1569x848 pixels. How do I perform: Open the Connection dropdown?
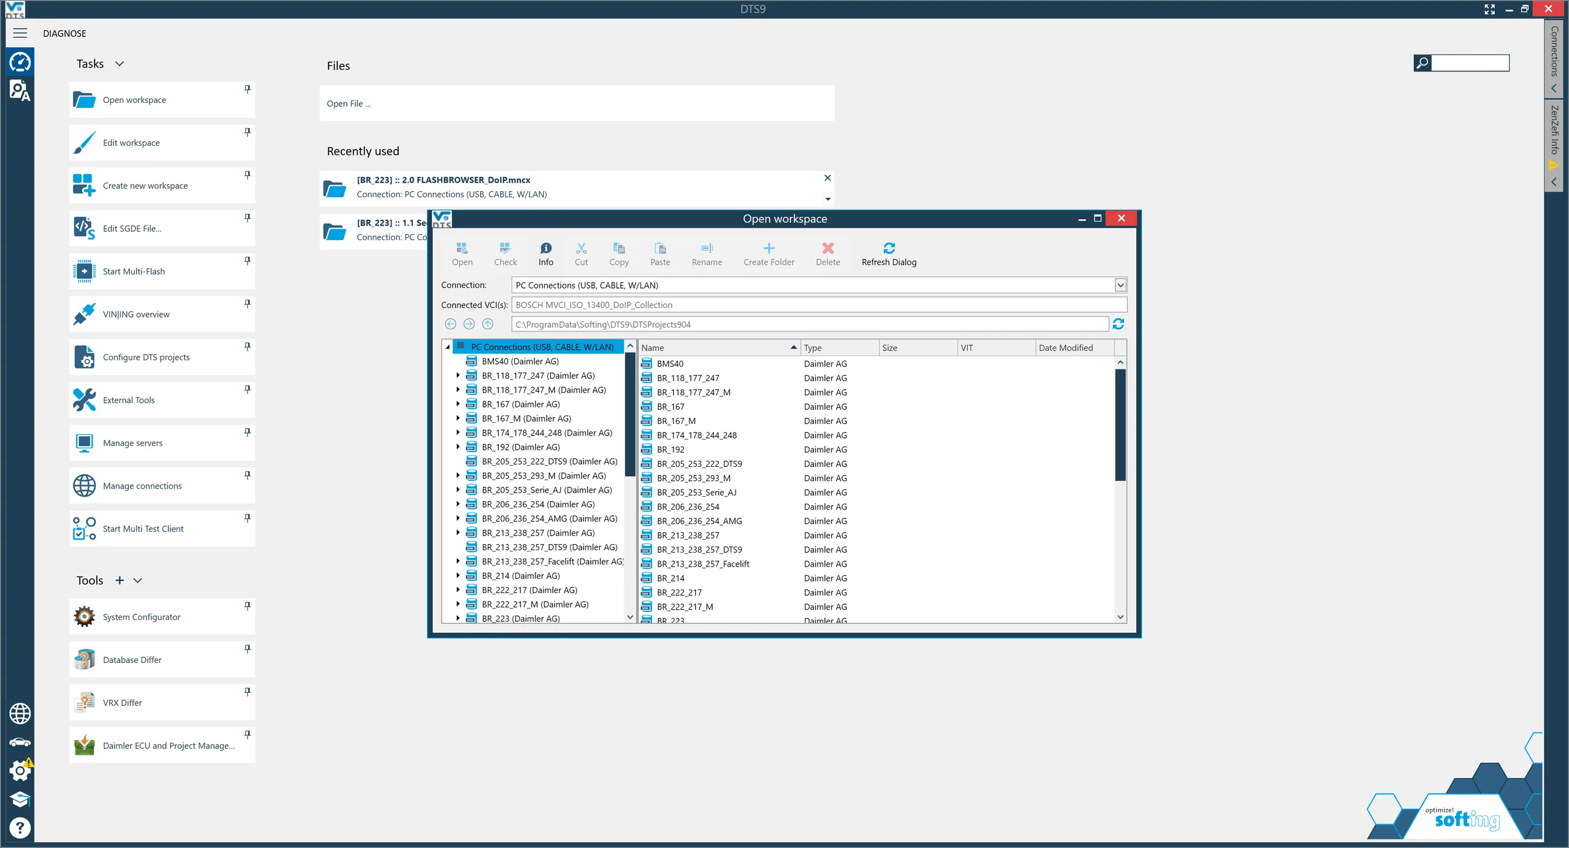[1120, 285]
